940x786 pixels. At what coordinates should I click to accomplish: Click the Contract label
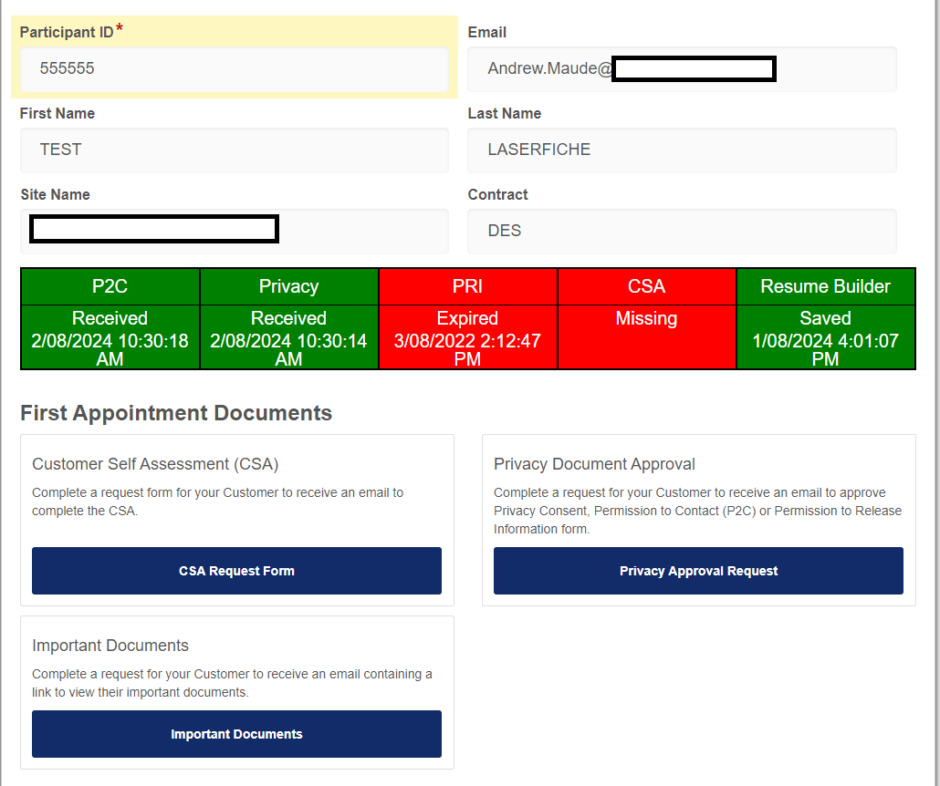[x=497, y=195]
